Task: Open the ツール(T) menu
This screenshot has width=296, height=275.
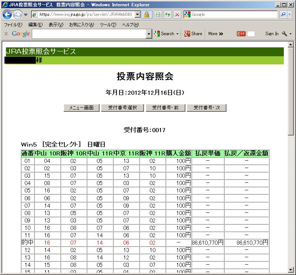Action: tap(108, 25)
